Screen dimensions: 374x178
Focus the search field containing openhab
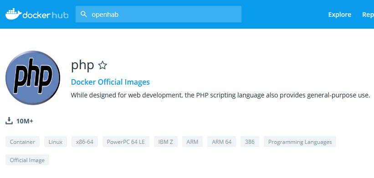point(159,14)
